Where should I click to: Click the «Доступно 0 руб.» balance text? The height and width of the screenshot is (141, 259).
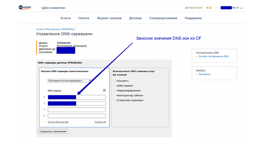click(x=194, y=8)
